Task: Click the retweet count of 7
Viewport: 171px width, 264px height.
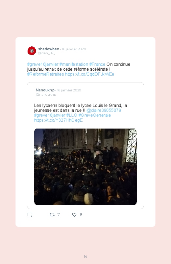Action: pos(59,215)
